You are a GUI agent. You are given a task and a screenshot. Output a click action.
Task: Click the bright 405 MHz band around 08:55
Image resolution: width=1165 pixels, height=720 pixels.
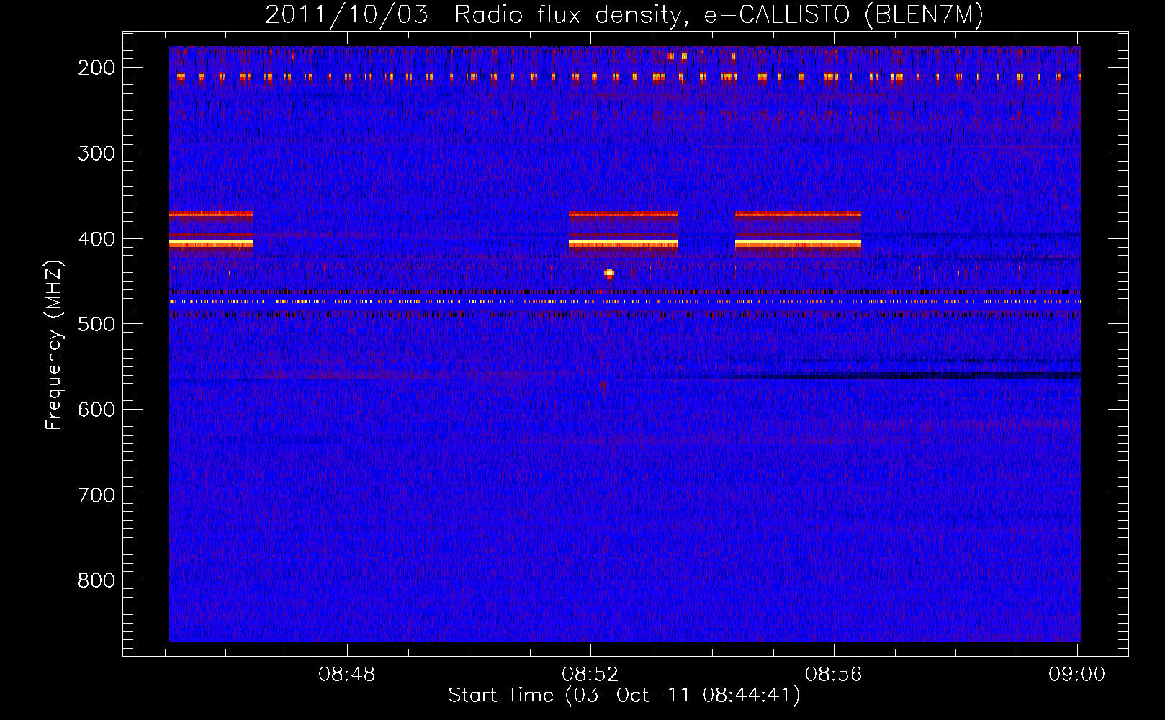[x=798, y=244]
